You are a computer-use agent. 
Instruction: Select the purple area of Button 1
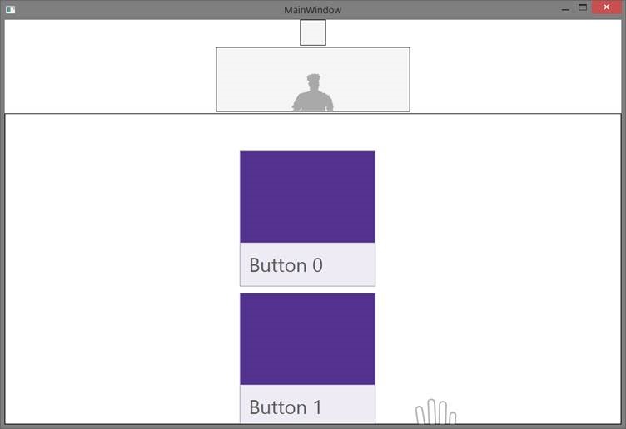click(307, 338)
